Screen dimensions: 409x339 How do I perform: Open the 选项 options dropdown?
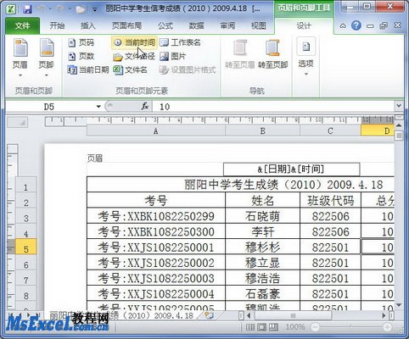(306, 58)
